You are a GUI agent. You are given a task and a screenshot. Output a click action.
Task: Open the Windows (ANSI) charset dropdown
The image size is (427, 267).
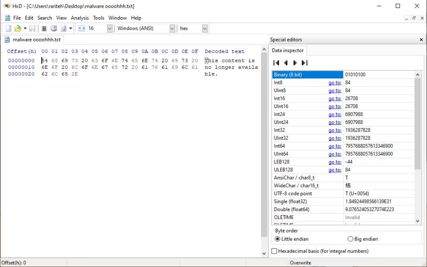click(x=172, y=28)
